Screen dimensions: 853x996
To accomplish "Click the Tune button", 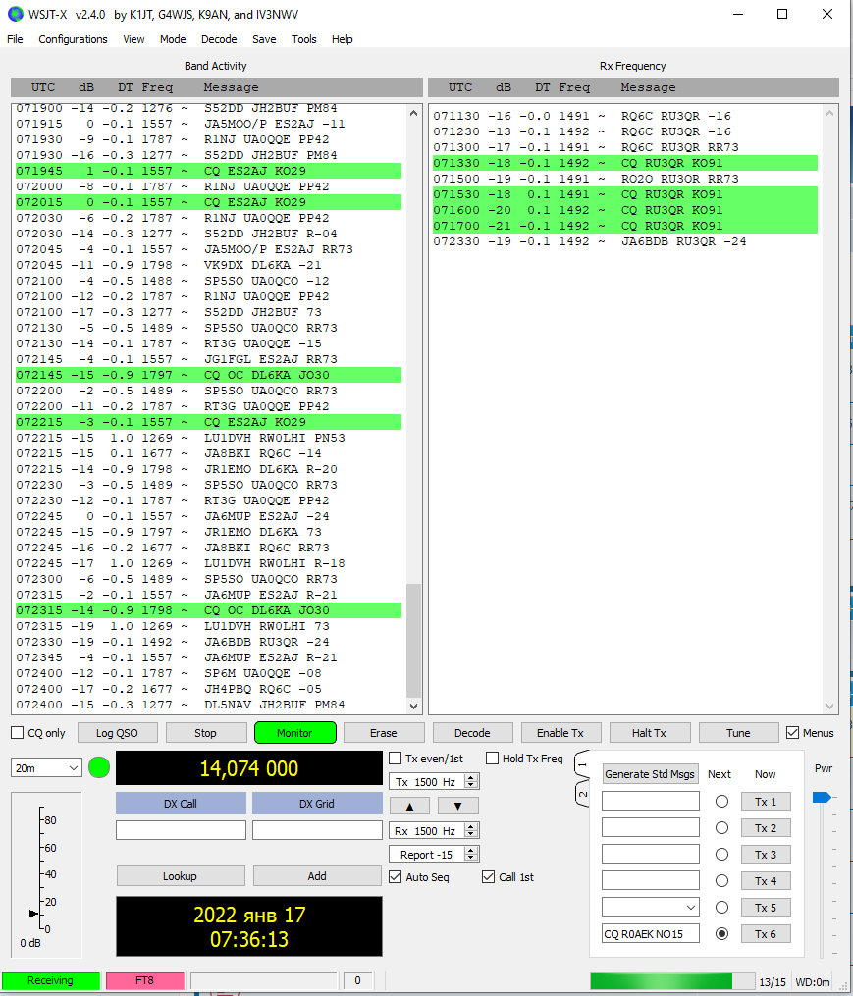I will pyautogui.click(x=738, y=733).
